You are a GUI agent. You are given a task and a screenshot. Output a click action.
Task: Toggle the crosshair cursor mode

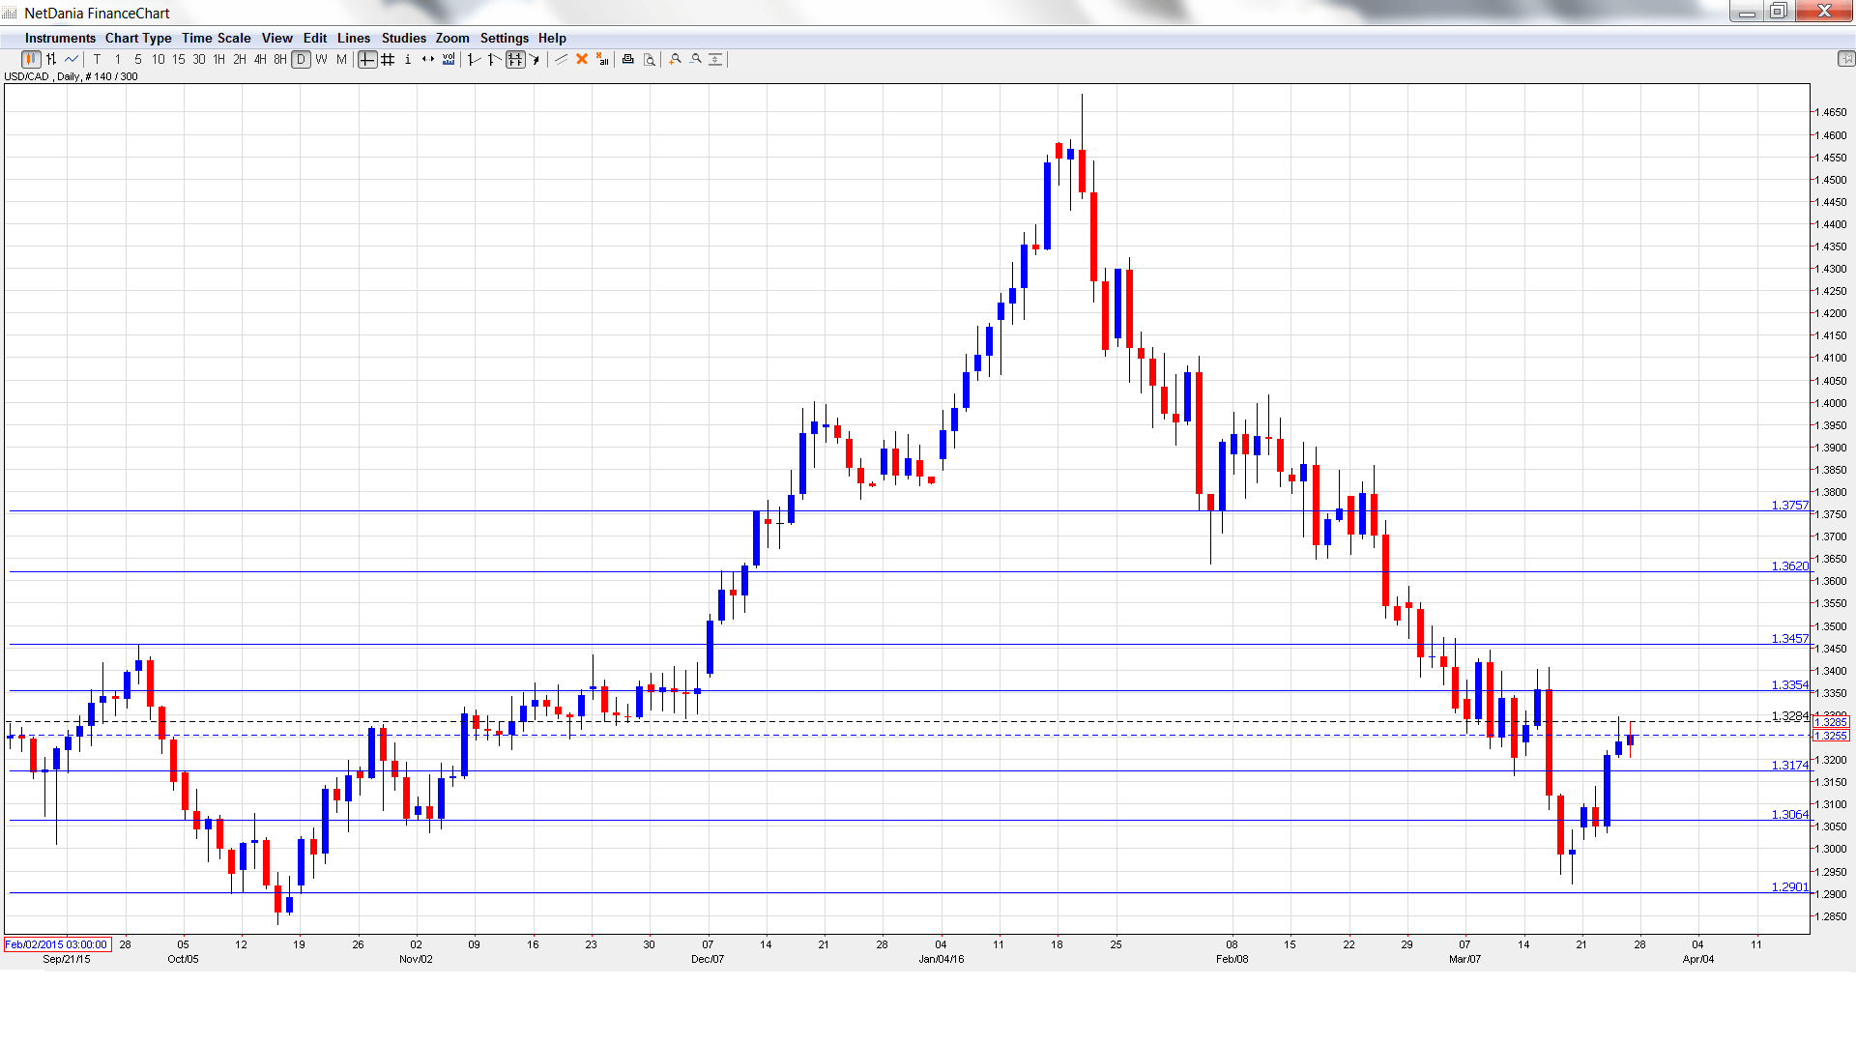pos(366,59)
